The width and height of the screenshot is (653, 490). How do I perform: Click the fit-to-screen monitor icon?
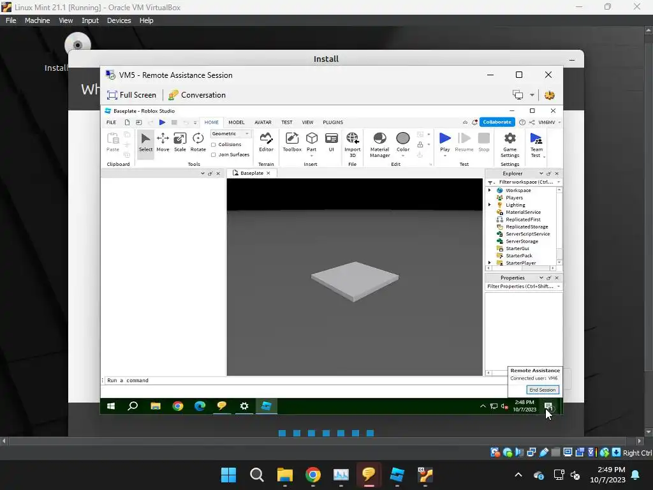tap(518, 95)
